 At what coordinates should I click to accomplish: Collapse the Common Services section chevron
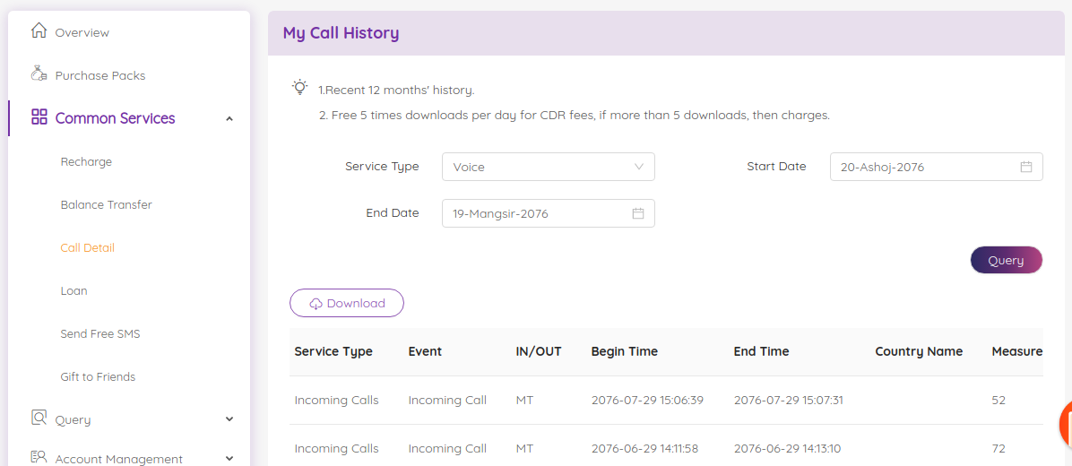tap(229, 119)
